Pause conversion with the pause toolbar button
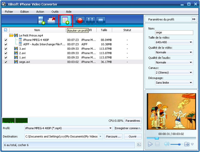This screenshot has width=200, height=152. [x=90, y=21]
